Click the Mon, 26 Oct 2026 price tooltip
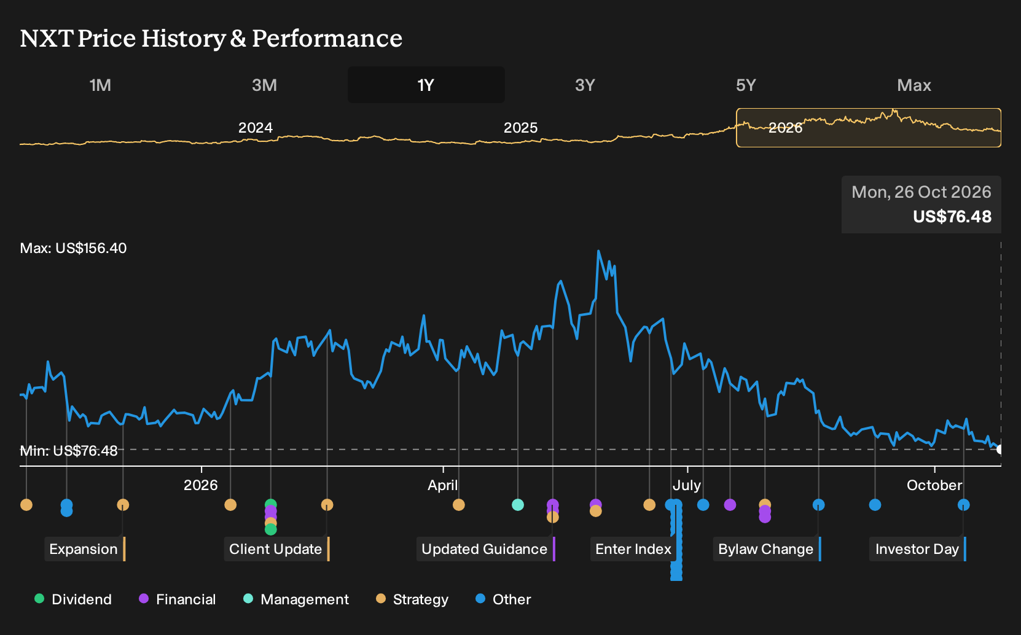Viewport: 1021px width, 635px height. [x=921, y=205]
